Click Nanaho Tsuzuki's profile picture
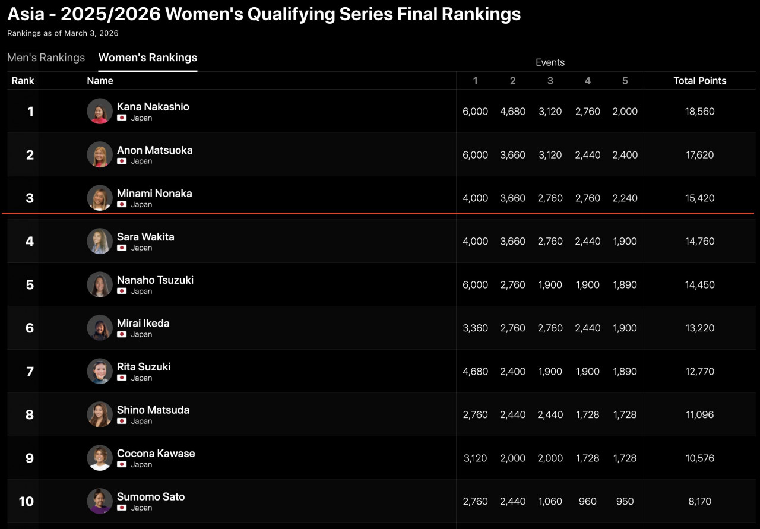The height and width of the screenshot is (529, 760). tap(100, 284)
